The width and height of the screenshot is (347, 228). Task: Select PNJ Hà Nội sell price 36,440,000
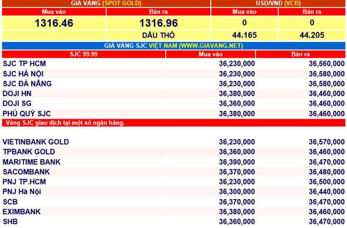click(x=326, y=192)
